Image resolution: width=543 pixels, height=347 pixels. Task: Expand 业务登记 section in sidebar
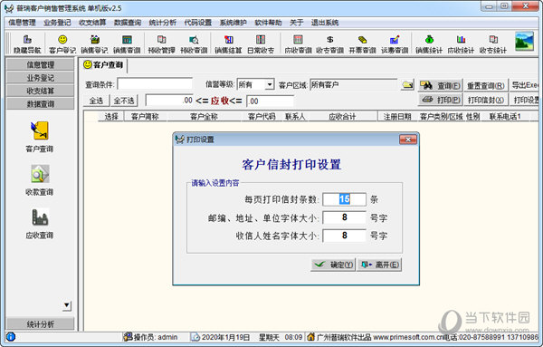[x=40, y=78]
